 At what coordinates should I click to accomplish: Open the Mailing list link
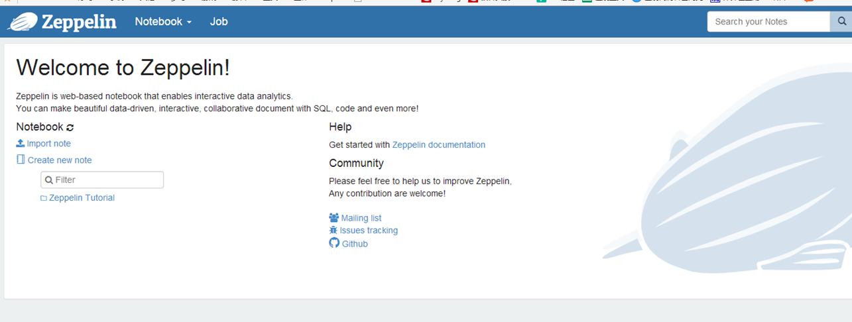pyautogui.click(x=355, y=218)
